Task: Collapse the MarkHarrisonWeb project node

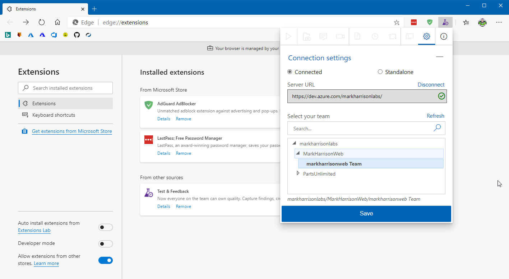Action: [x=298, y=154]
